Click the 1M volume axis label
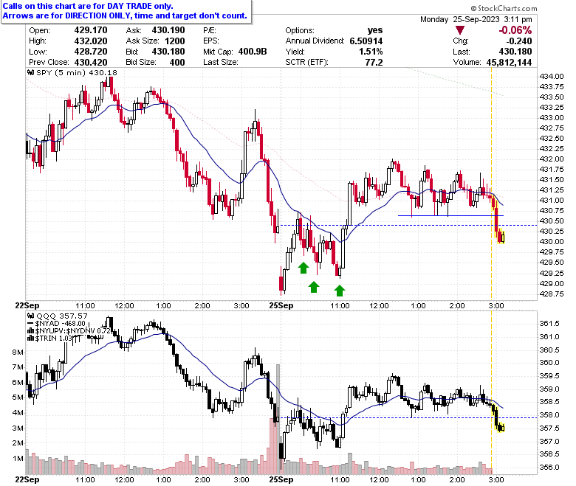This screenshot has width=576, height=486. [x=18, y=459]
